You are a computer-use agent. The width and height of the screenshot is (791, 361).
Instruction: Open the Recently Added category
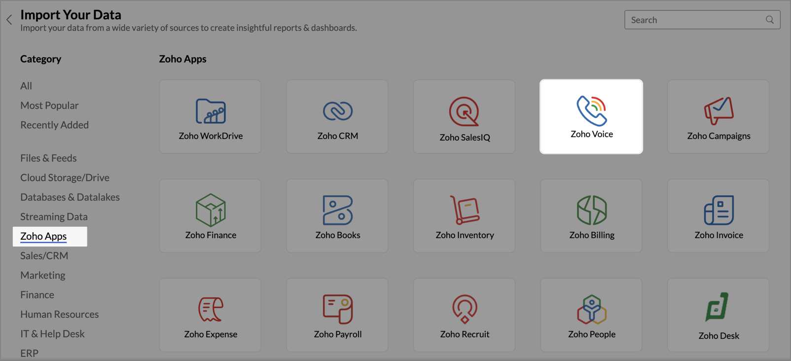click(x=54, y=125)
